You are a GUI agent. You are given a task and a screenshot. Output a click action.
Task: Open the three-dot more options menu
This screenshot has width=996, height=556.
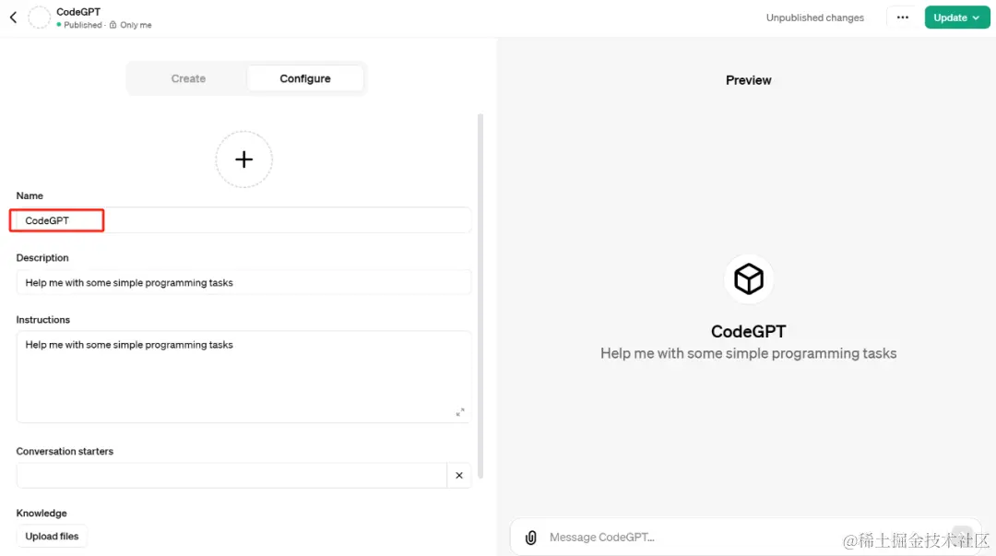[x=902, y=18]
